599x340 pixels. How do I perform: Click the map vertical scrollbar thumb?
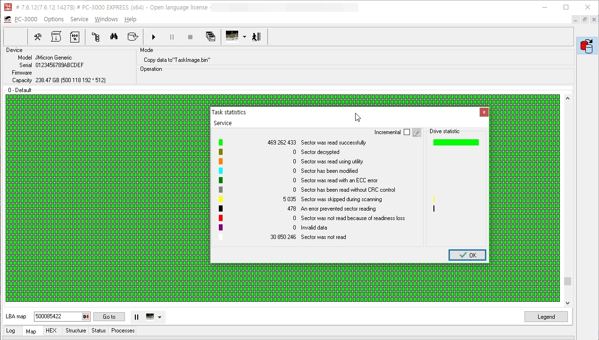pos(567,281)
